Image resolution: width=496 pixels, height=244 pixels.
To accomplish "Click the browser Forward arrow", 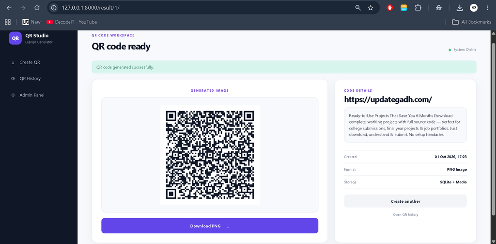I will tap(23, 8).
